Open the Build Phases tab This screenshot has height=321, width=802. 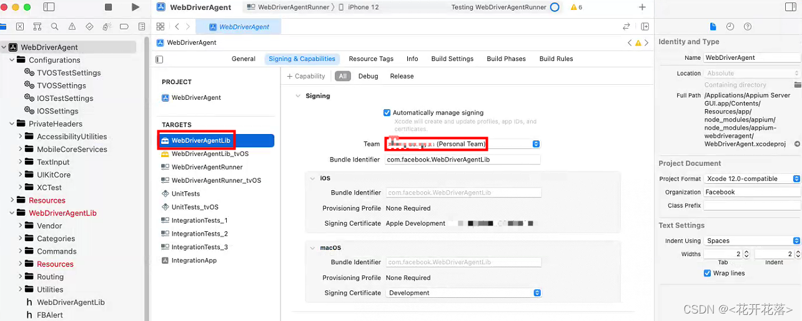(x=507, y=59)
